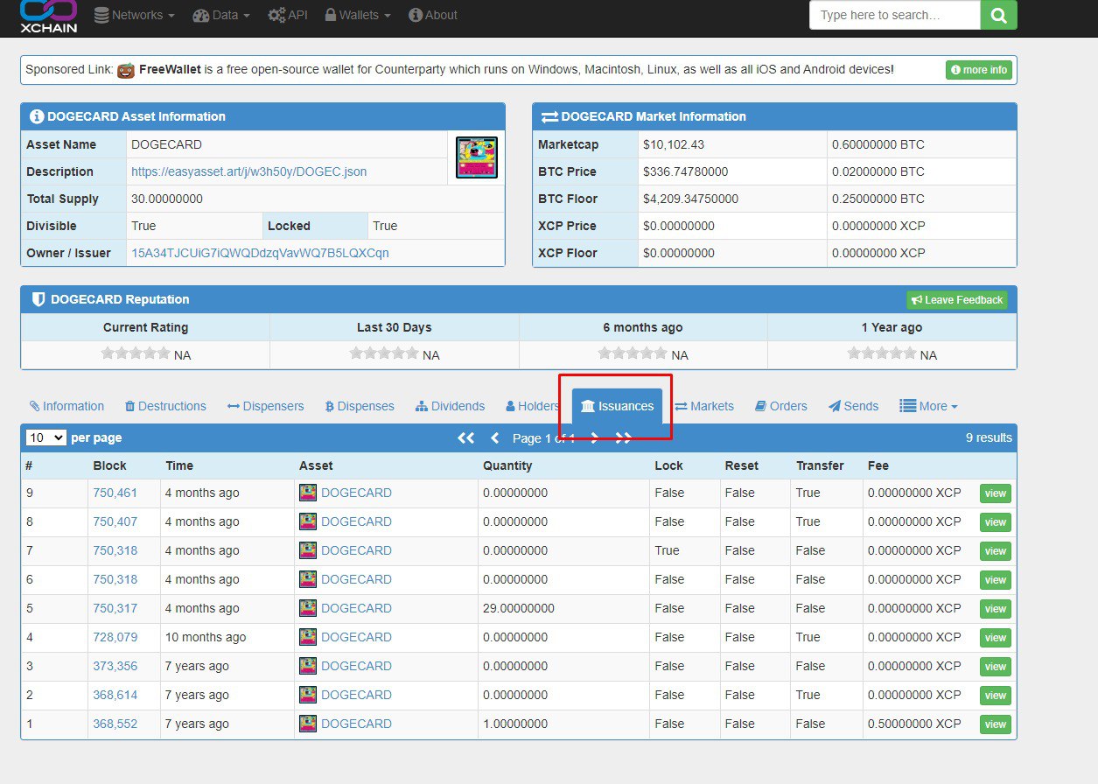Open DOGECARD asset link in row 7
1098x784 pixels.
(356, 550)
